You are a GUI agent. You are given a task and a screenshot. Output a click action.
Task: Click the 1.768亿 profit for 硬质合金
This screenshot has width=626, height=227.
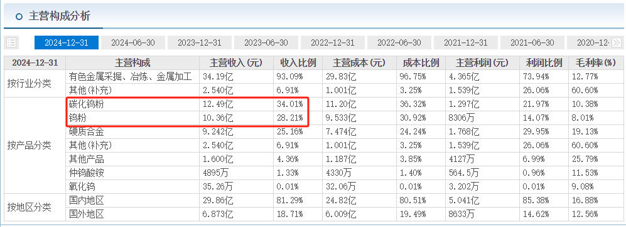[463, 131]
